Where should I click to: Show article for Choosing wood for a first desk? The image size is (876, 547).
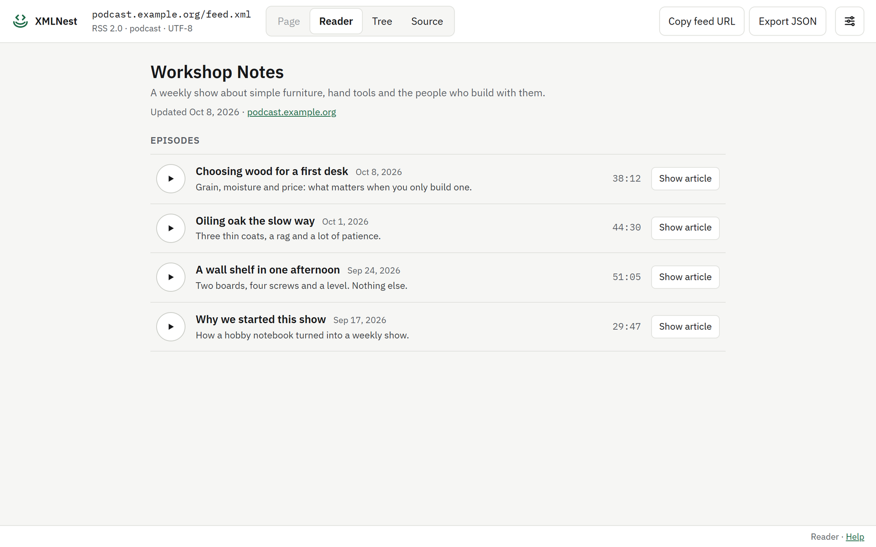685,179
